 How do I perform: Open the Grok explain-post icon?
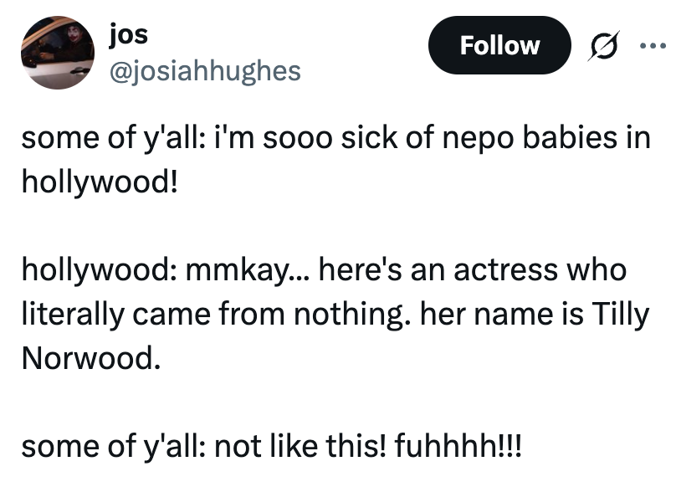[x=600, y=46]
